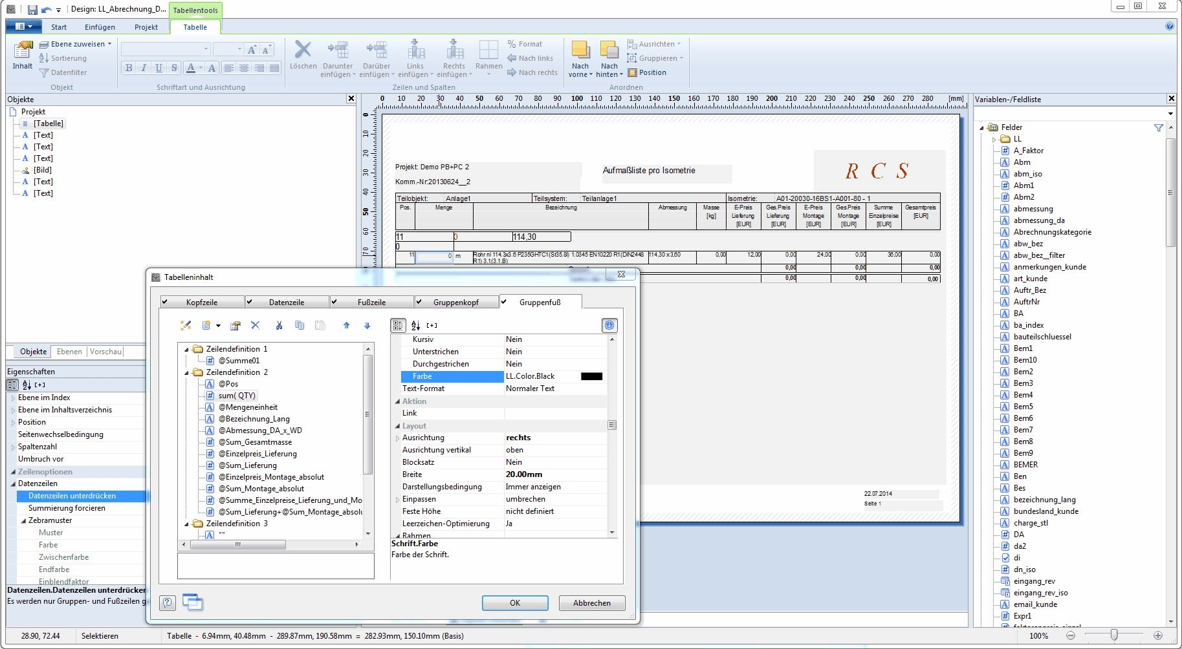
Task: Toggle the Gruppenfuß tab checkbox
Action: [x=504, y=302]
